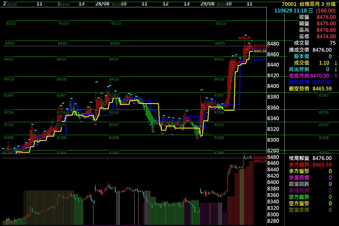Select the yellow 翻空勢價 label

[x=299, y=89]
